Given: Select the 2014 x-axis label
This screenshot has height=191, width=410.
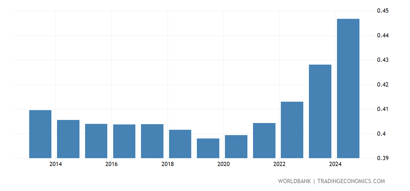Looking at the screenshot, I should point(56,164).
